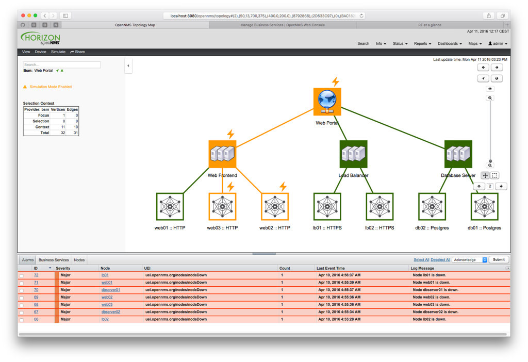This screenshot has height=362, width=528.
Task: Click the Submit button
Action: pyautogui.click(x=499, y=259)
